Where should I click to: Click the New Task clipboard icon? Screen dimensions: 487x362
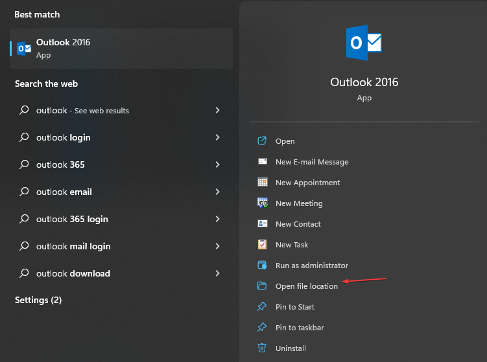262,244
